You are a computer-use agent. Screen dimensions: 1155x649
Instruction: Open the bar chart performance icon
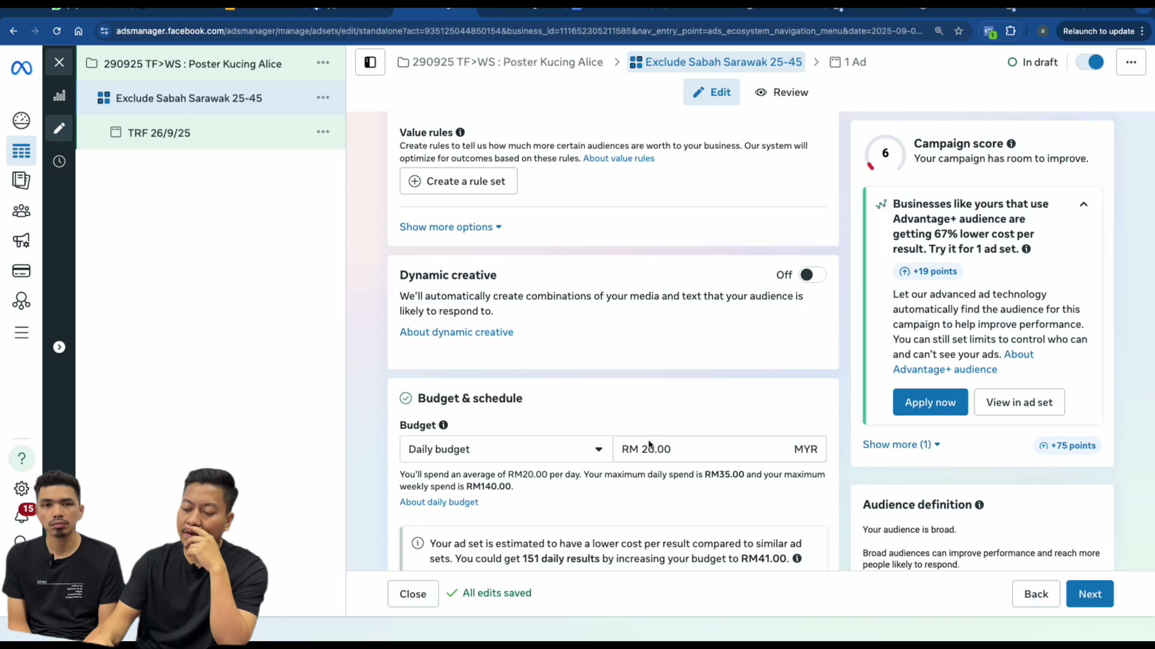pyautogui.click(x=59, y=96)
